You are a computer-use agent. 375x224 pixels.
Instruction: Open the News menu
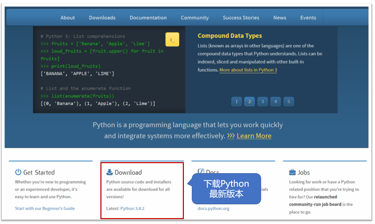click(x=280, y=18)
